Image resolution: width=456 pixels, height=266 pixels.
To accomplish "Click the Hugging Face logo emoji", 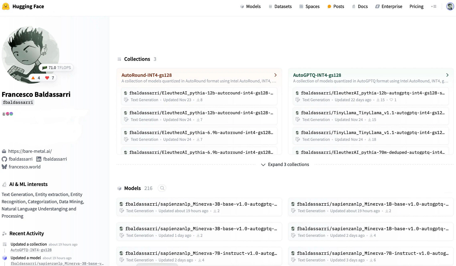I will tap(6, 6).
